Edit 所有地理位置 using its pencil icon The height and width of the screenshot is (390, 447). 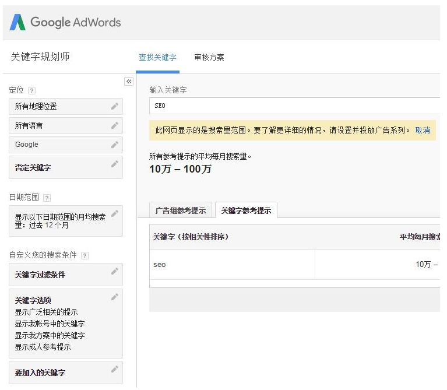click(115, 106)
